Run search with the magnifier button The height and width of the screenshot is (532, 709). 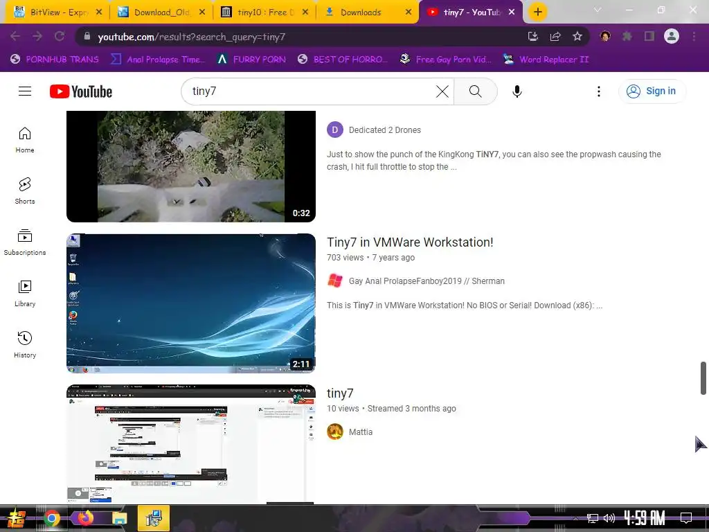(x=475, y=91)
